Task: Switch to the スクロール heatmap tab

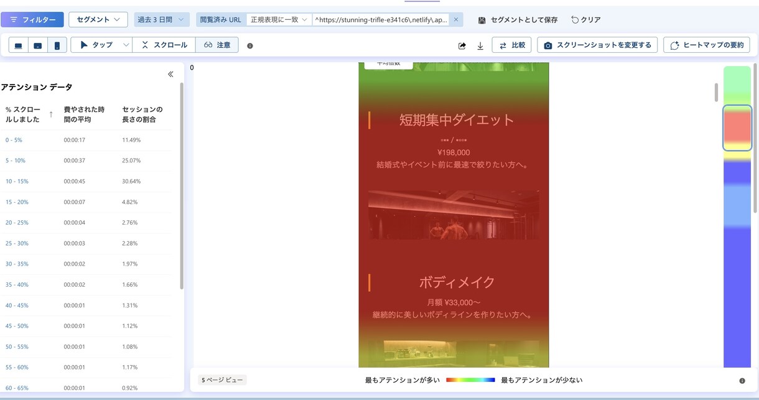Action: pyautogui.click(x=164, y=45)
